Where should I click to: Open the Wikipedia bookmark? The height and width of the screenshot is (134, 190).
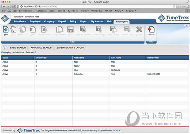[96, 11]
